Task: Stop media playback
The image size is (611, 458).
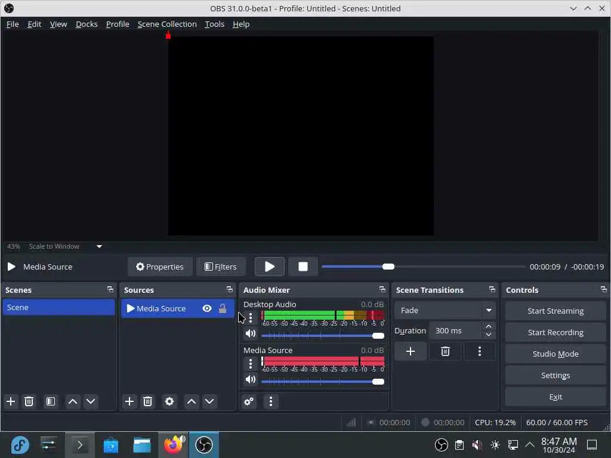Action: 303,267
